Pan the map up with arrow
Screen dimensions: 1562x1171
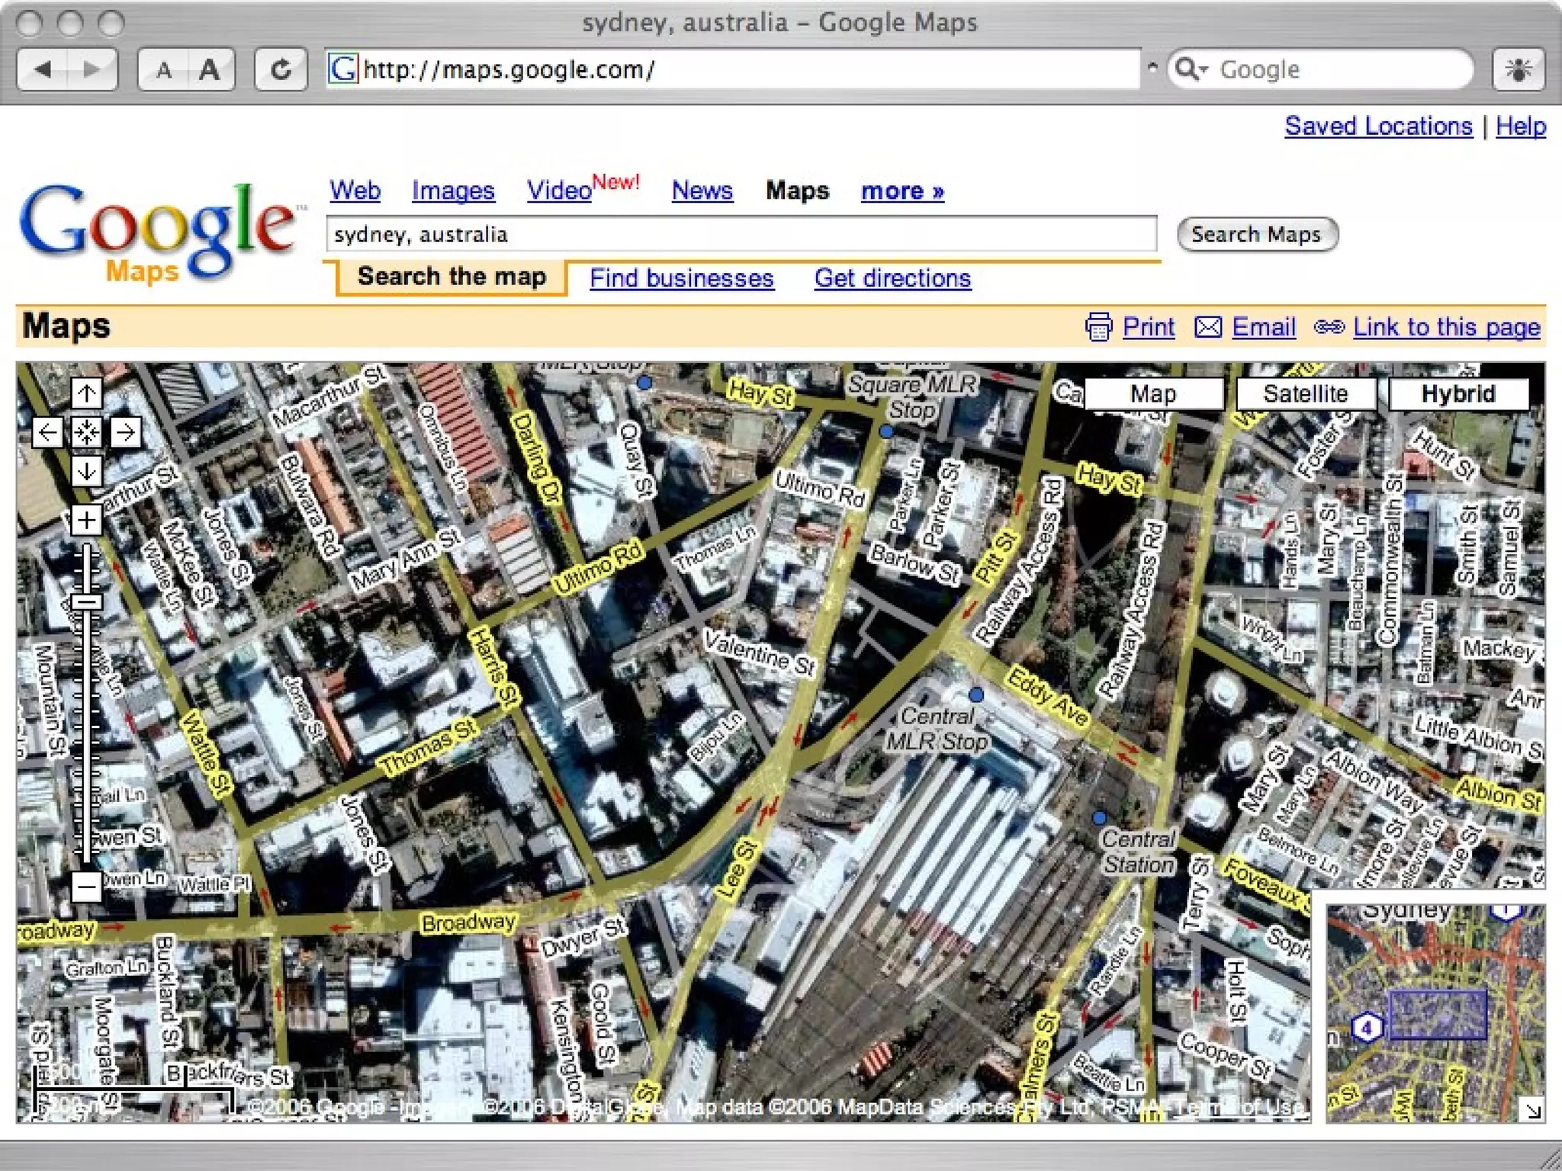(86, 394)
